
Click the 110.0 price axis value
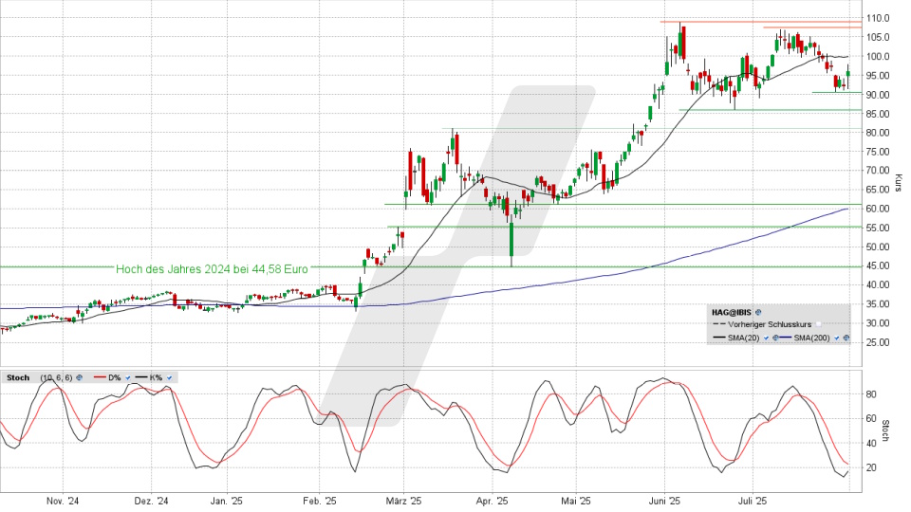point(879,19)
